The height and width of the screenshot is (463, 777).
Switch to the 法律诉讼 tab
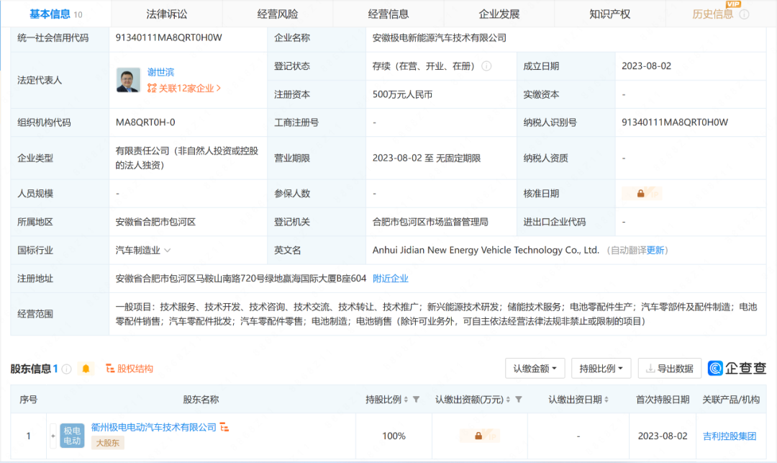pyautogui.click(x=166, y=14)
